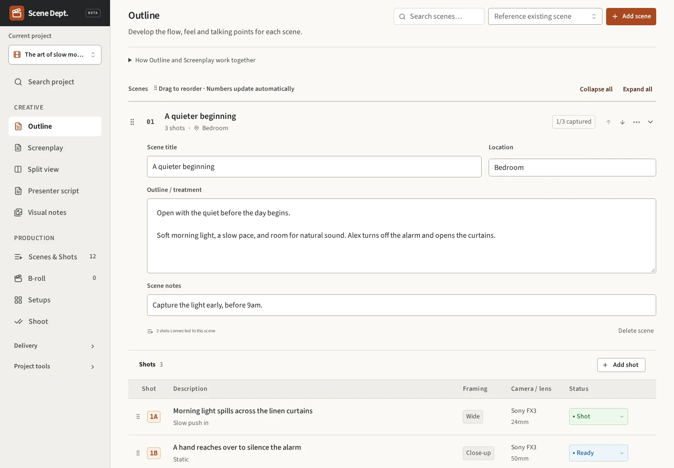
Task: Click the location pin icon beside Bedroom
Action: tap(197, 128)
